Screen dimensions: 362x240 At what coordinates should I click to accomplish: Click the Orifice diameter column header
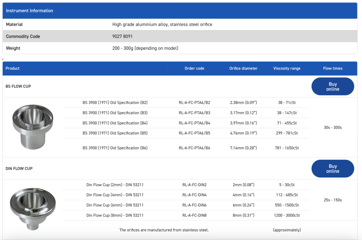243,68
